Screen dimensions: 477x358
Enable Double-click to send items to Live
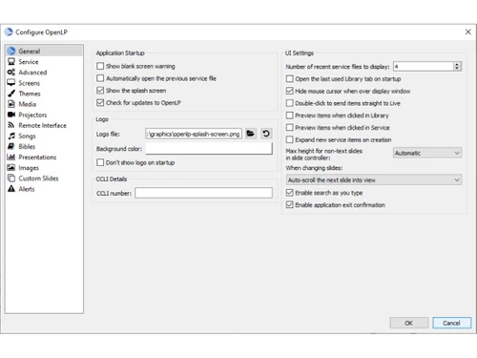tap(290, 103)
